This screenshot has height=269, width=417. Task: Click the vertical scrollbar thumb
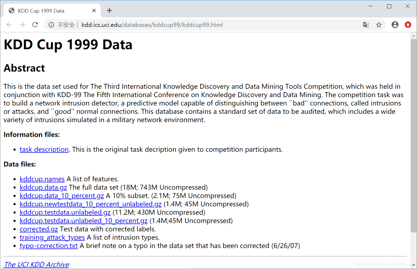point(413,136)
